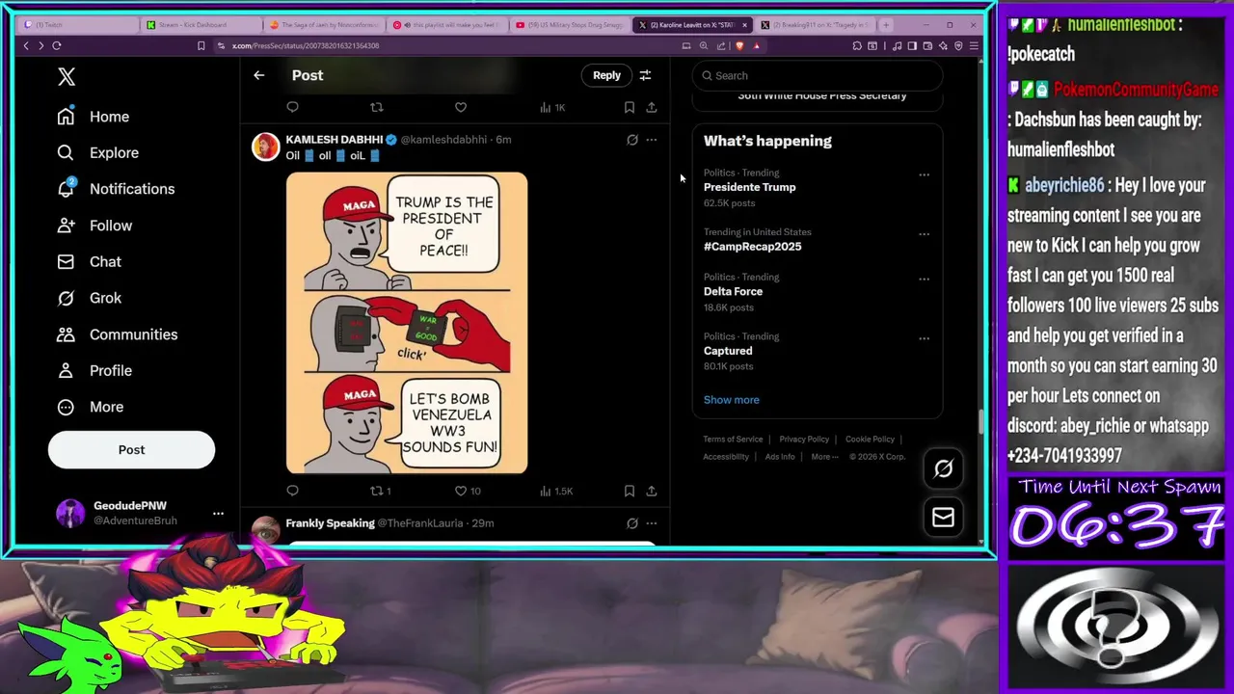Open Frankly Speaking's profile name
Viewport: 1234px width, 694px height.
(x=330, y=523)
